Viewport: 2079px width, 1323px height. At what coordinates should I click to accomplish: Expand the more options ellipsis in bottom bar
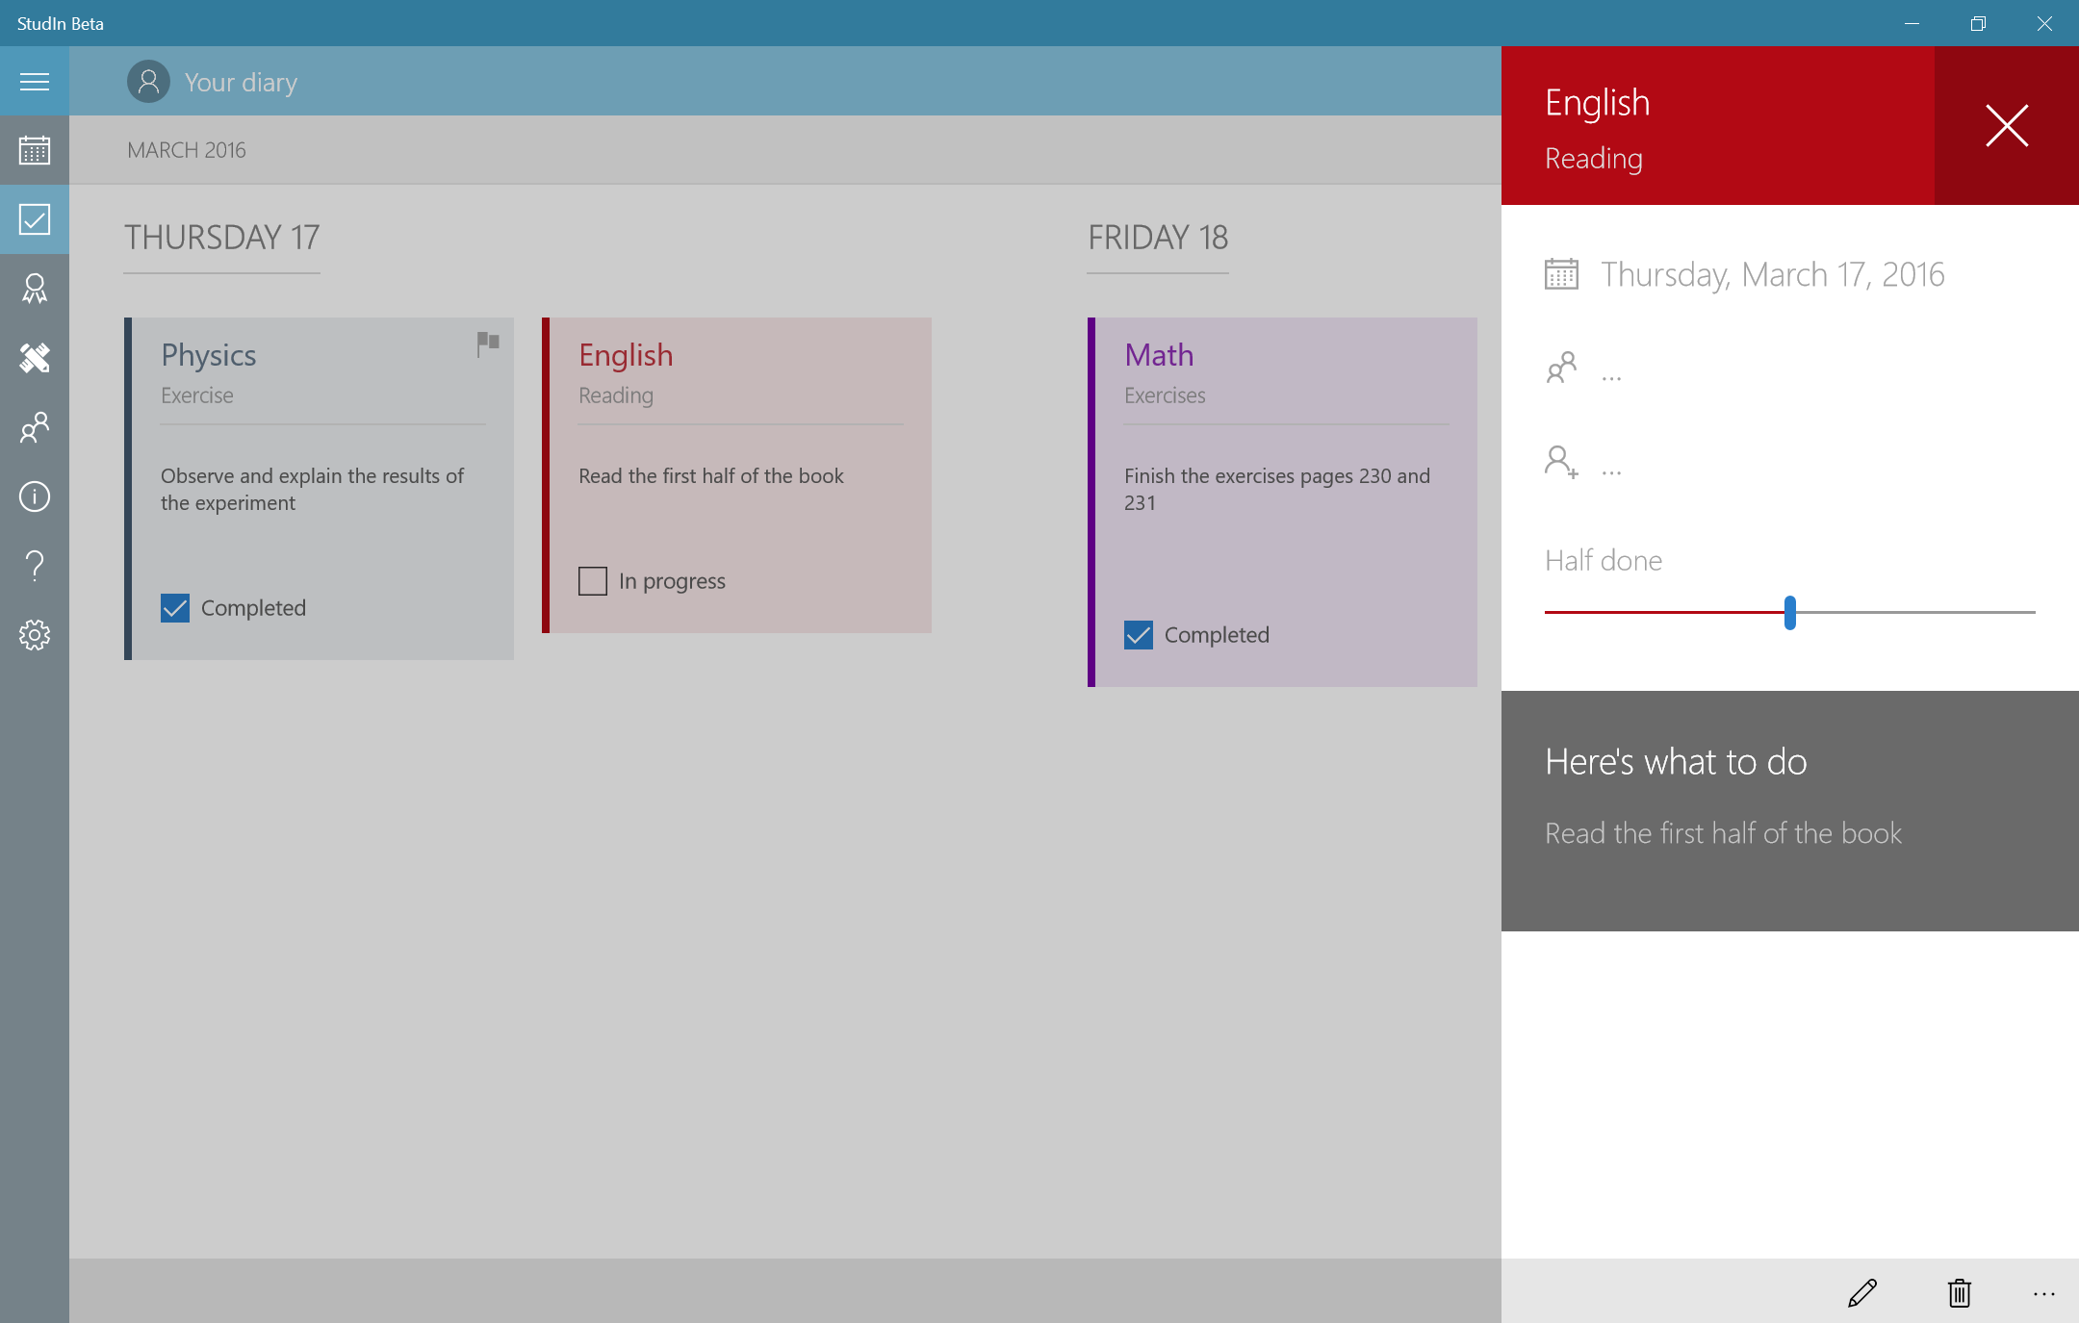point(2043,1293)
